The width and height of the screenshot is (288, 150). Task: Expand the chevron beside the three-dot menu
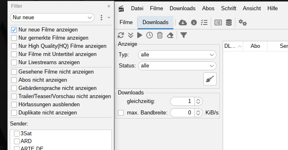point(109,18)
